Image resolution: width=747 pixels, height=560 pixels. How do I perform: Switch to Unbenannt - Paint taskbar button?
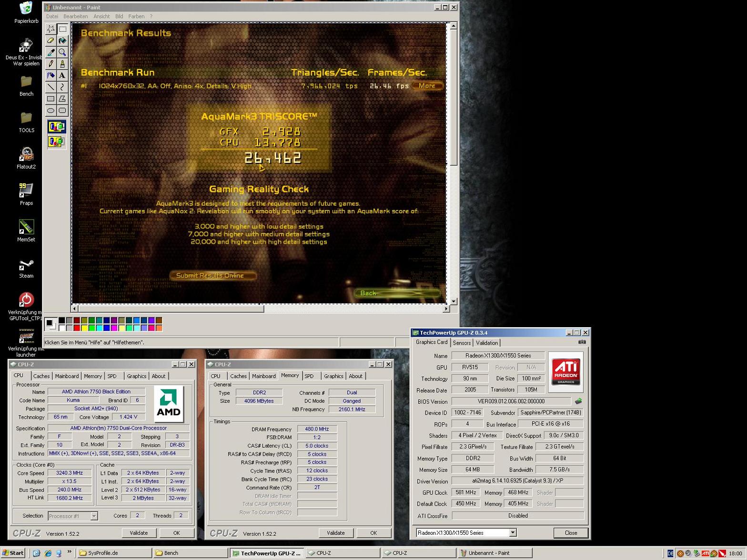495,553
